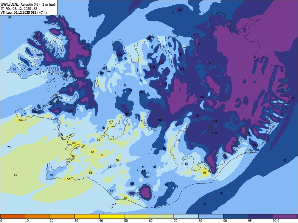Viewport: 298px width, 223px height.
Task: Select the dark indigo 95–99.9 legend swatch
Action: 260,216
